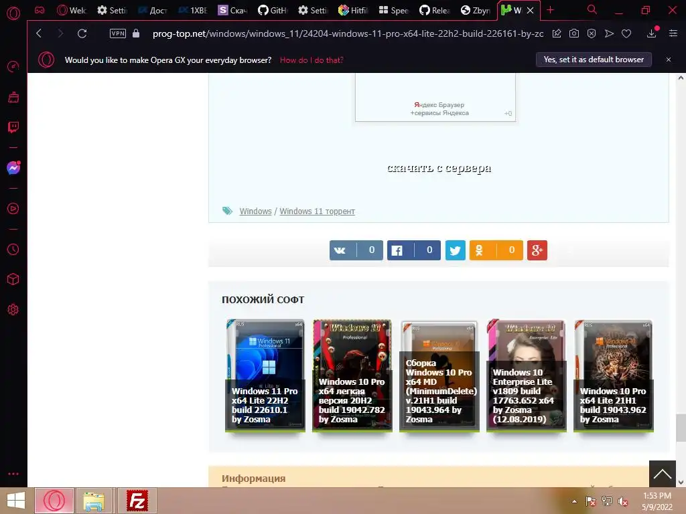This screenshot has width=686, height=514.
Task: Share on Odnoklassniki button
Action: point(496,250)
